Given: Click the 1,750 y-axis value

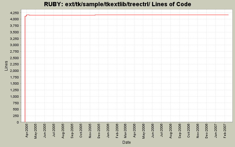Looking at the screenshot, I should click(14, 77).
